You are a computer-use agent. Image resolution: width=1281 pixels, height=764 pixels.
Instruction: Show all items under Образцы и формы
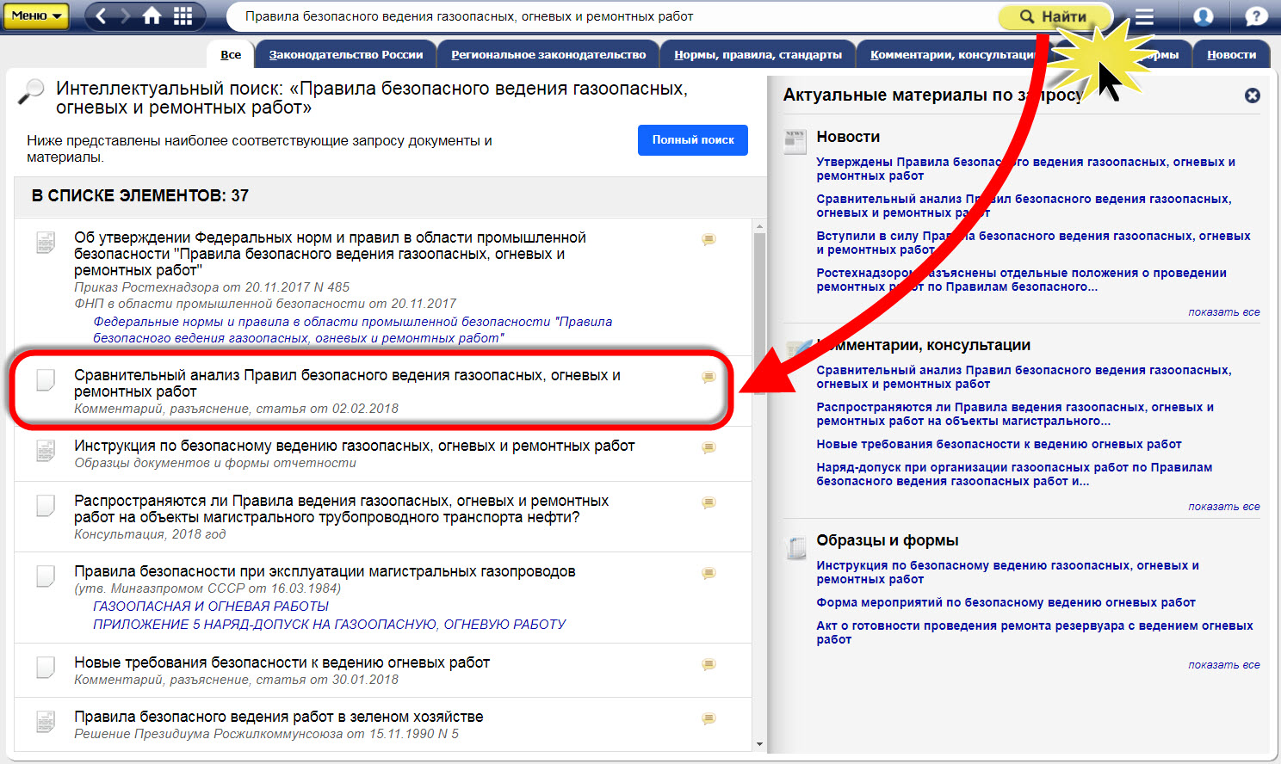pyautogui.click(x=1223, y=665)
